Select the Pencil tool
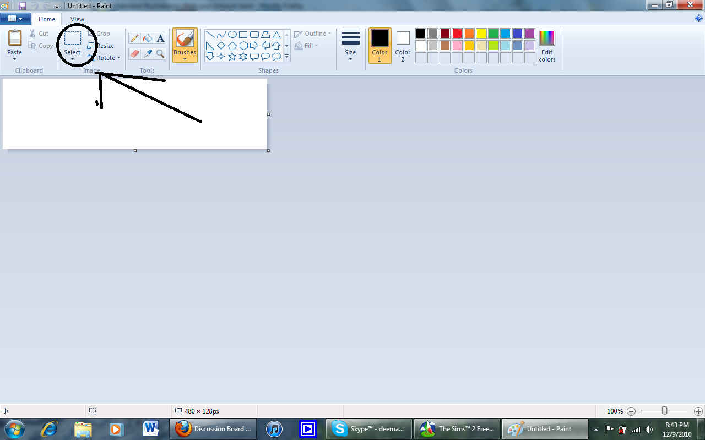705x440 pixels. [134, 38]
